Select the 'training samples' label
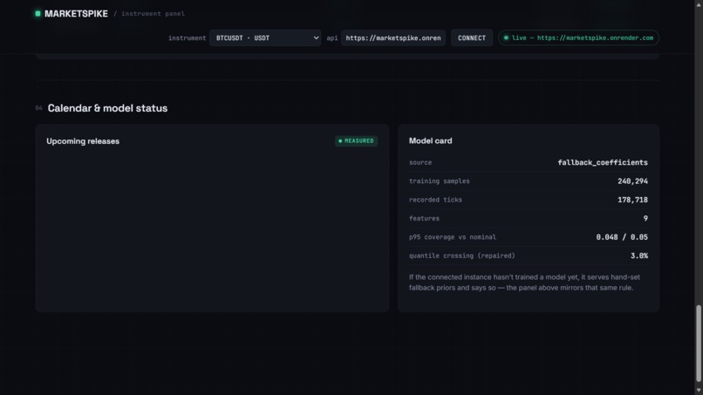The image size is (703, 395). click(x=440, y=181)
